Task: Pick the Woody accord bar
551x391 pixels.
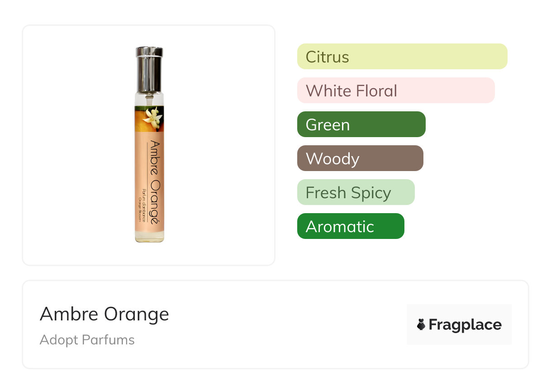Action: coord(360,158)
